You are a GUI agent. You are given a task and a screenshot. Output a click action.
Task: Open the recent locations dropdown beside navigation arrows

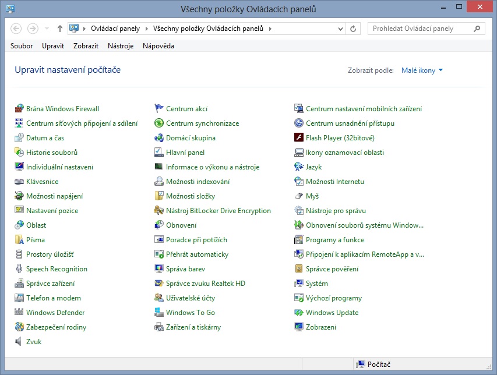click(47, 29)
